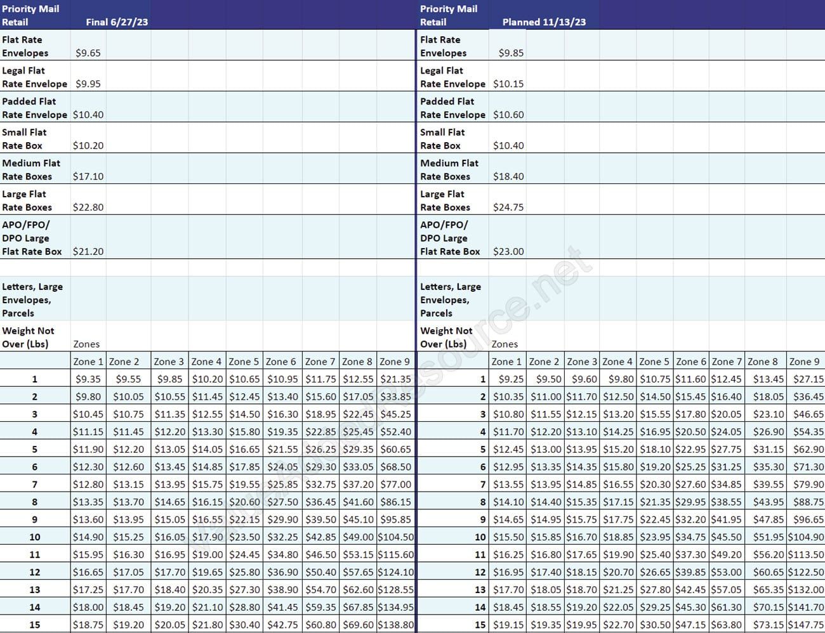The image size is (825, 633).
Task: Click the APO/FPO/DPO Large Flat Rate Box $23.00 price
Action: coord(508,251)
